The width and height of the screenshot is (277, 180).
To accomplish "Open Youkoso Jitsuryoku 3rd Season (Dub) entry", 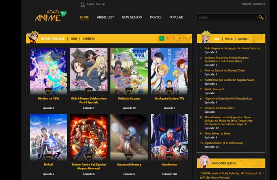I will pos(226,59).
